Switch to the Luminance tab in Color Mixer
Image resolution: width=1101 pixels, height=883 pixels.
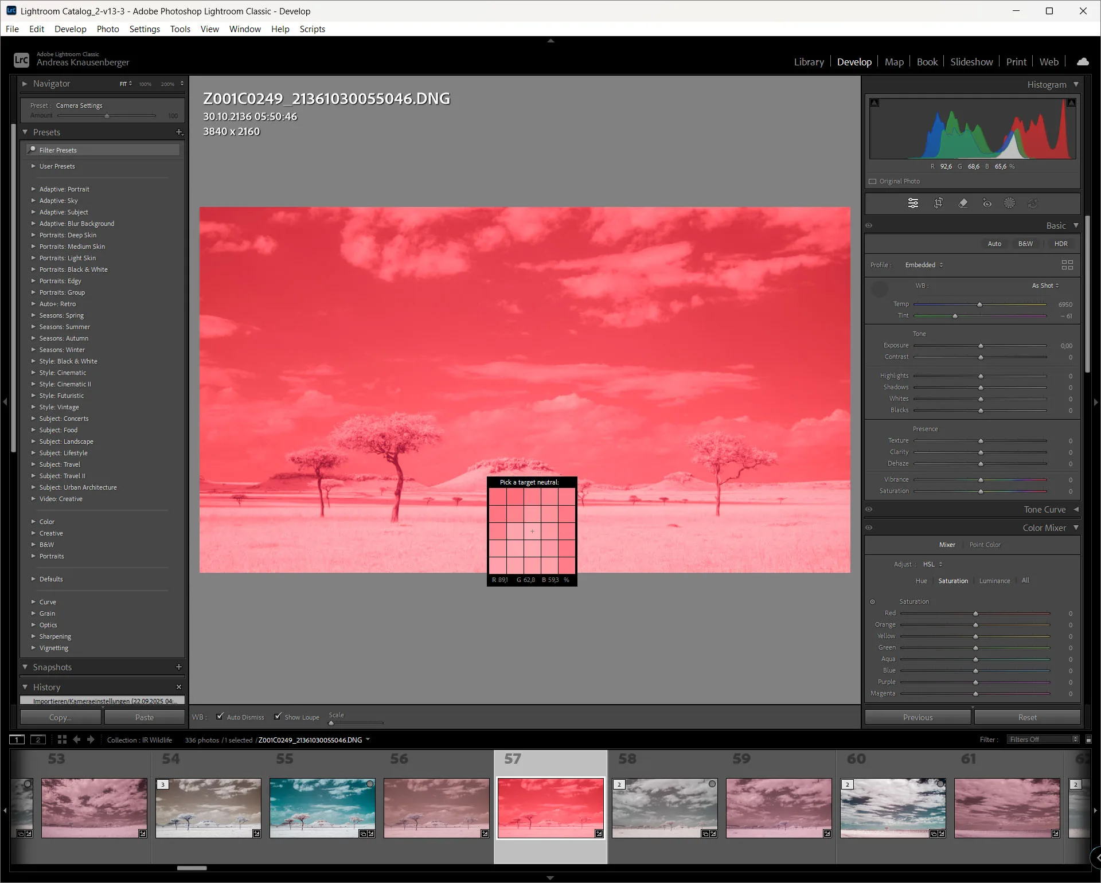(x=994, y=581)
